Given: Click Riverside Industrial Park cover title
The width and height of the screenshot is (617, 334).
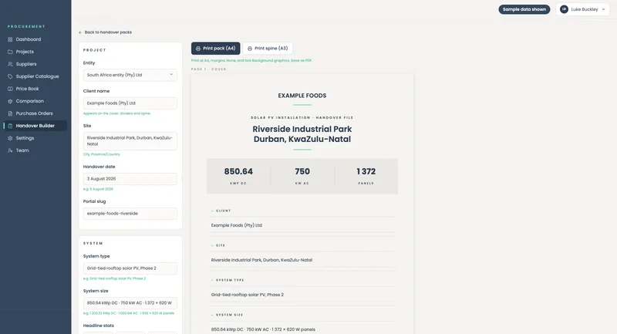Looking at the screenshot, I should 302,134.
